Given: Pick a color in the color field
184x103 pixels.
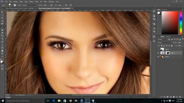Looking at the screenshot, I should (x=170, y=23).
